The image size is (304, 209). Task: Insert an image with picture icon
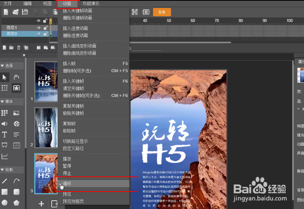pos(16,113)
